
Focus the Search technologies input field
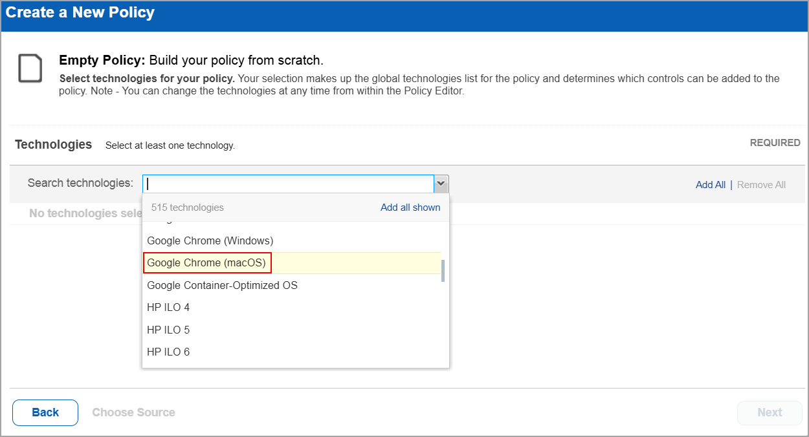click(288, 184)
